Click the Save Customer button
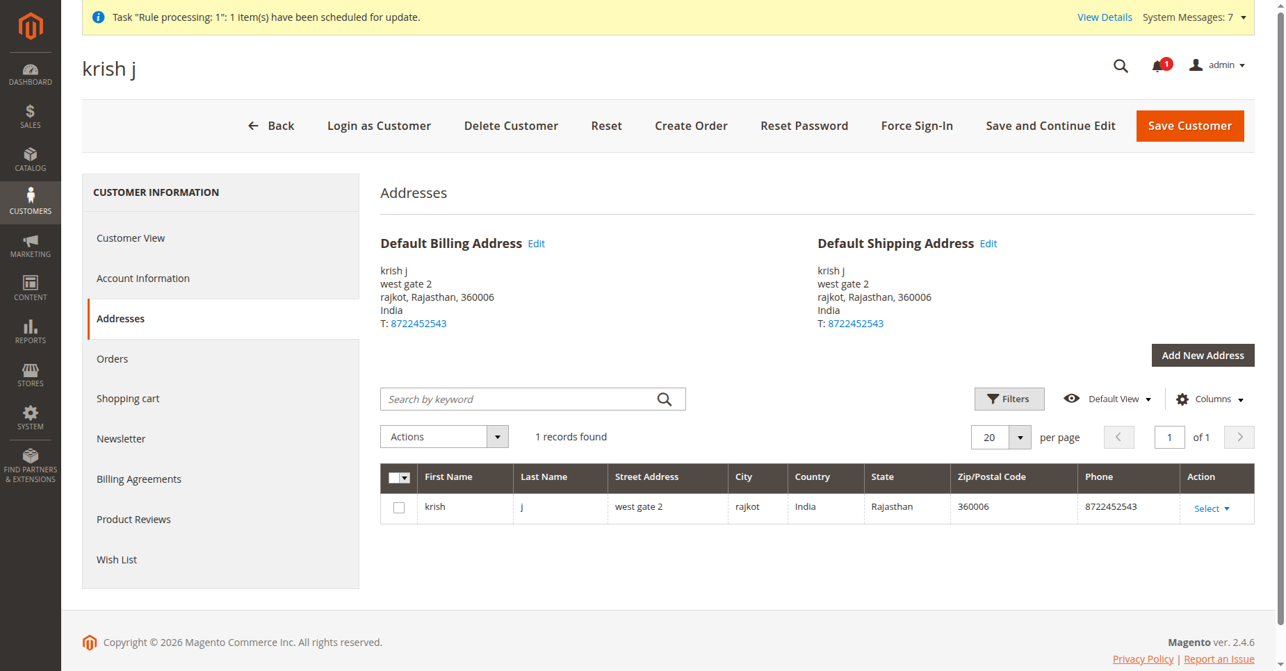1286x671 pixels. [x=1190, y=126]
